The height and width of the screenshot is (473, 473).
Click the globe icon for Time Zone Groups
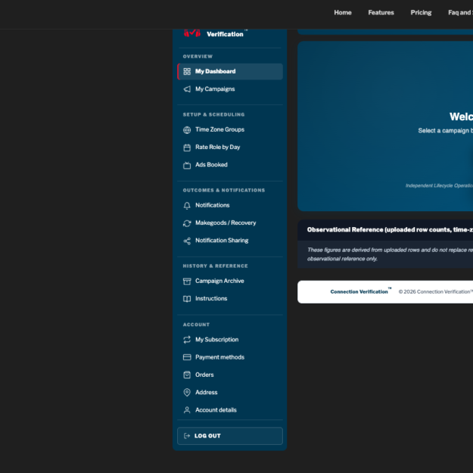(x=187, y=129)
